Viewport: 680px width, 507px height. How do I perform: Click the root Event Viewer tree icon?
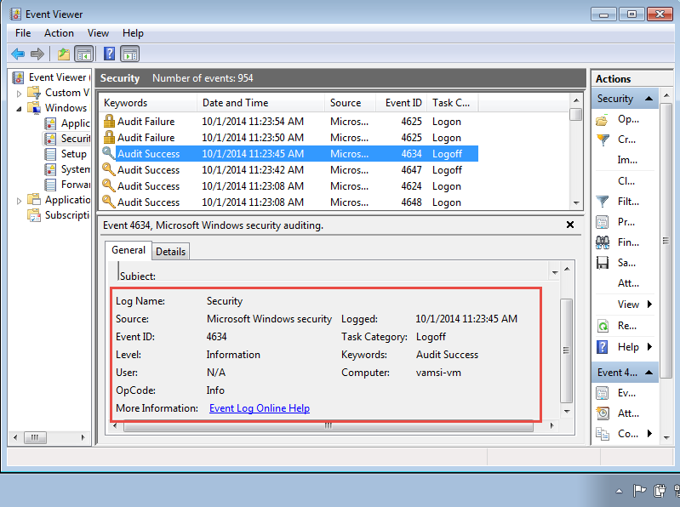click(x=18, y=77)
